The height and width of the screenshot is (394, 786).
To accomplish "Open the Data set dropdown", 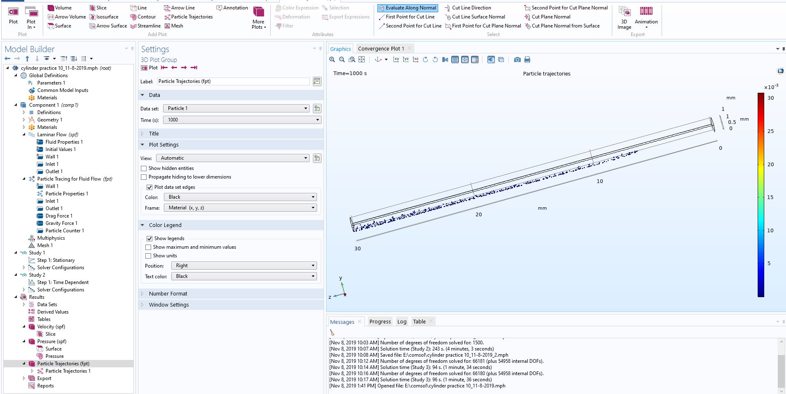I will coord(236,108).
